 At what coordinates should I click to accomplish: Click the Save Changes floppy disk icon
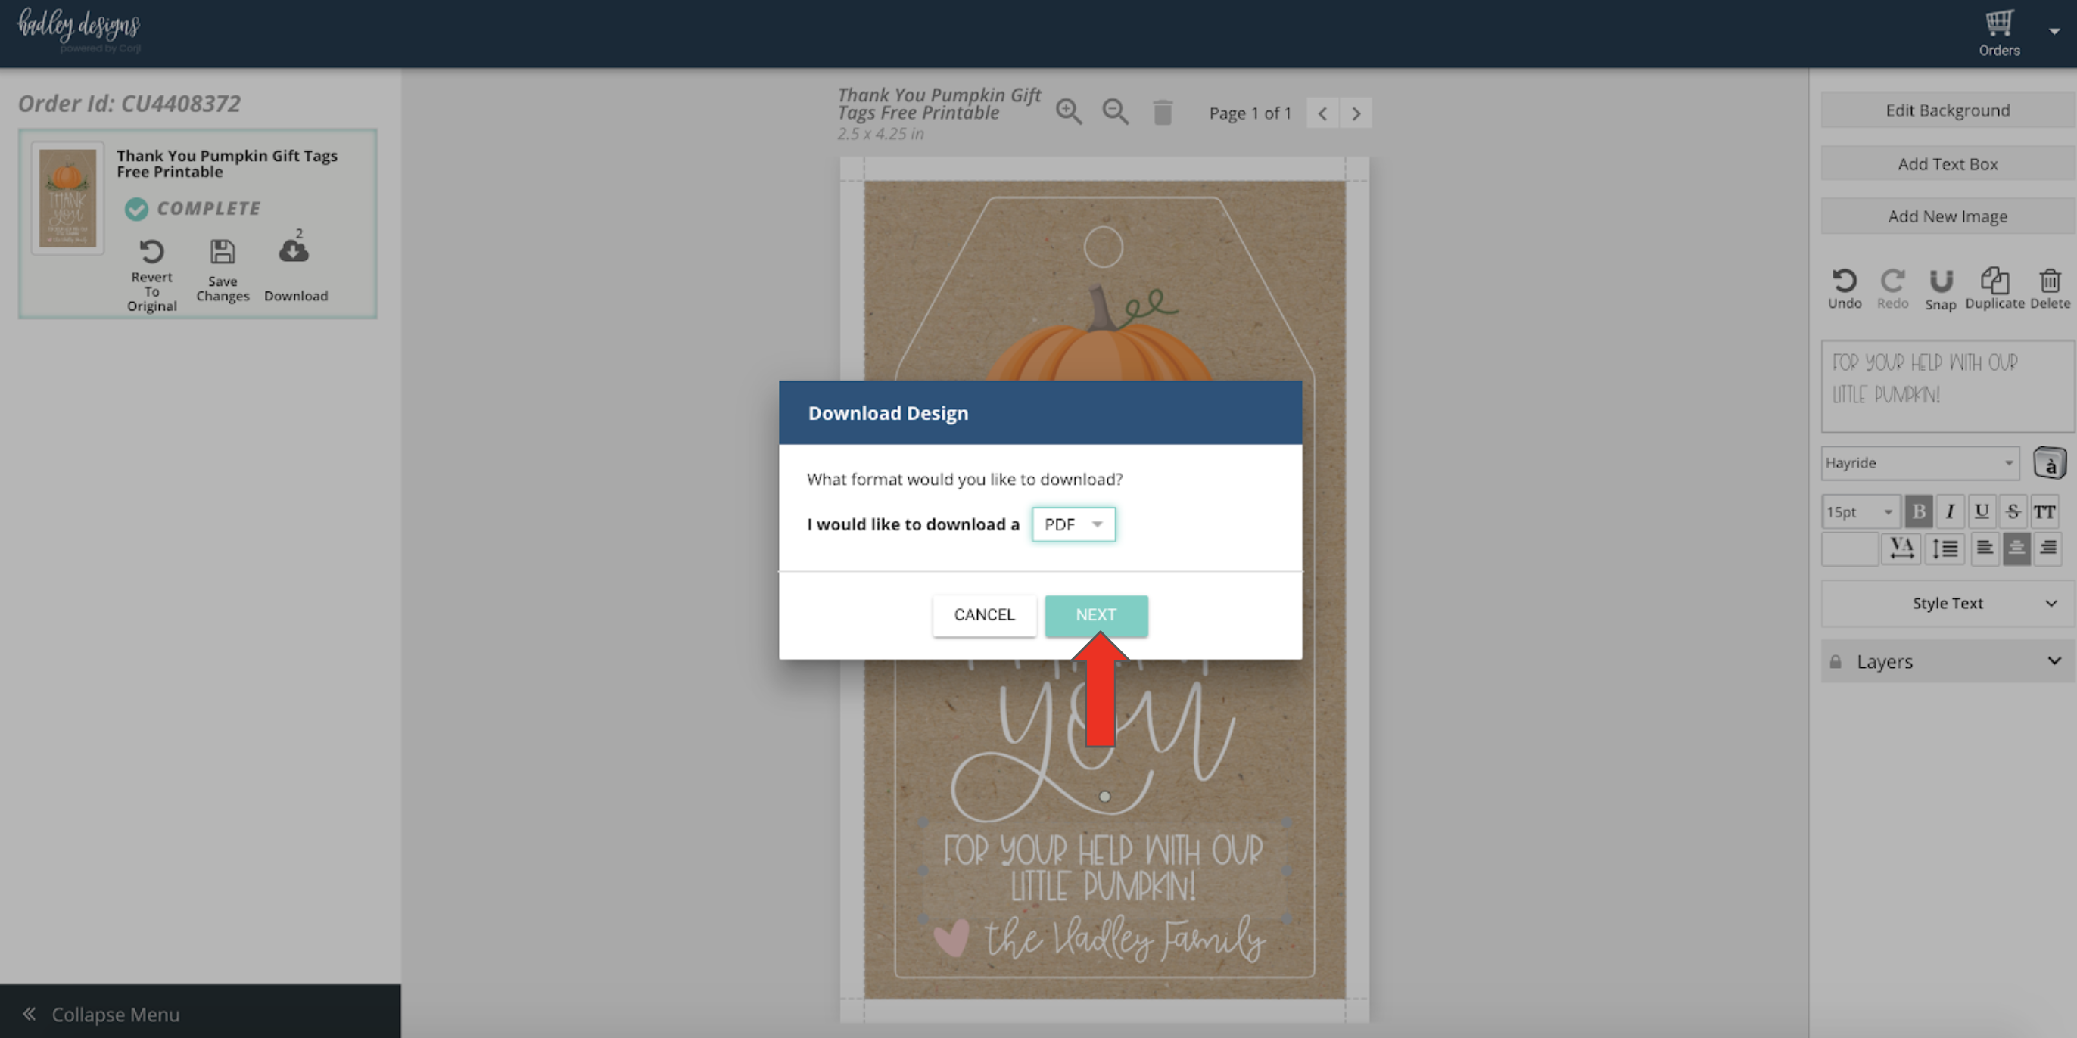tap(223, 252)
